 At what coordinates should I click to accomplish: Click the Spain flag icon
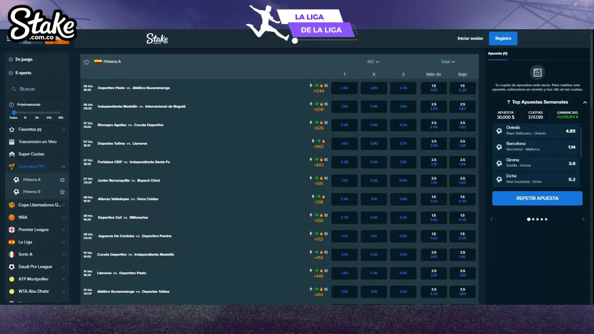(x=12, y=242)
